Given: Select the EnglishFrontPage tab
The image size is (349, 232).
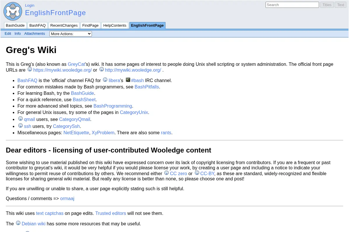Looking at the screenshot, I should (x=147, y=26).
